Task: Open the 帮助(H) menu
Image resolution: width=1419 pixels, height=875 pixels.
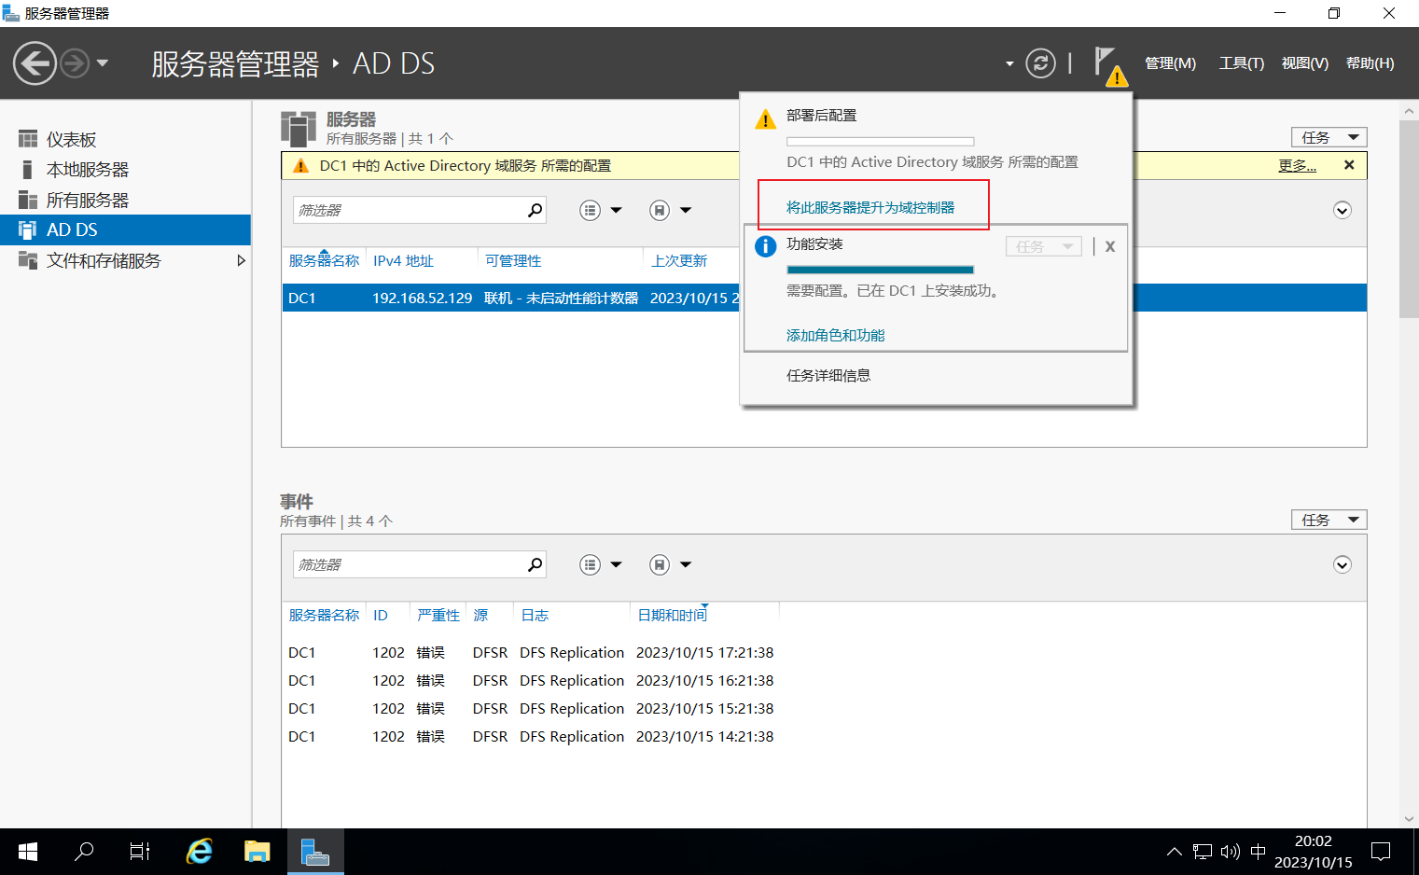Action: (x=1370, y=63)
